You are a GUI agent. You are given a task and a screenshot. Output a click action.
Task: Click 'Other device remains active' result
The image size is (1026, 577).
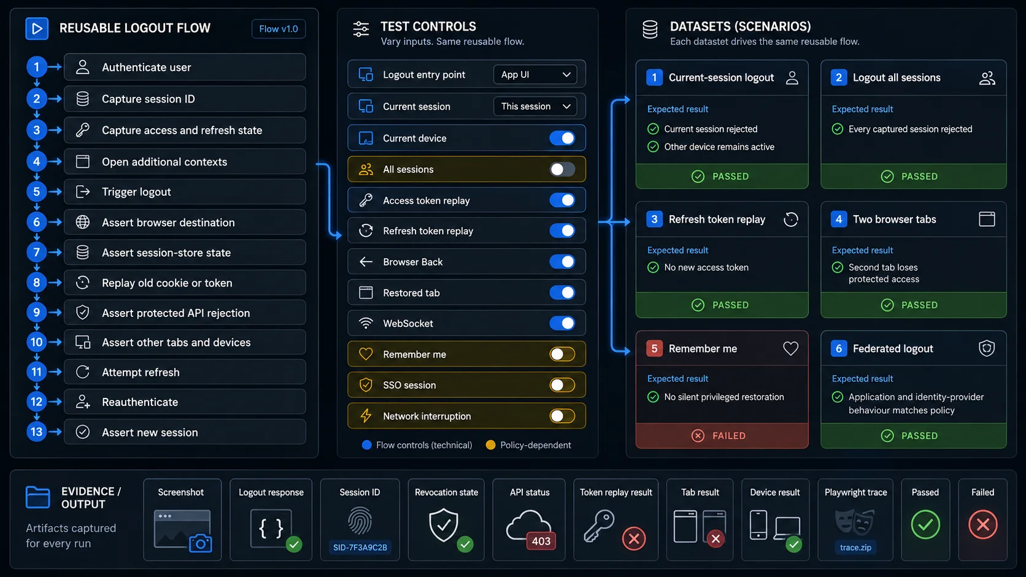pyautogui.click(x=719, y=147)
